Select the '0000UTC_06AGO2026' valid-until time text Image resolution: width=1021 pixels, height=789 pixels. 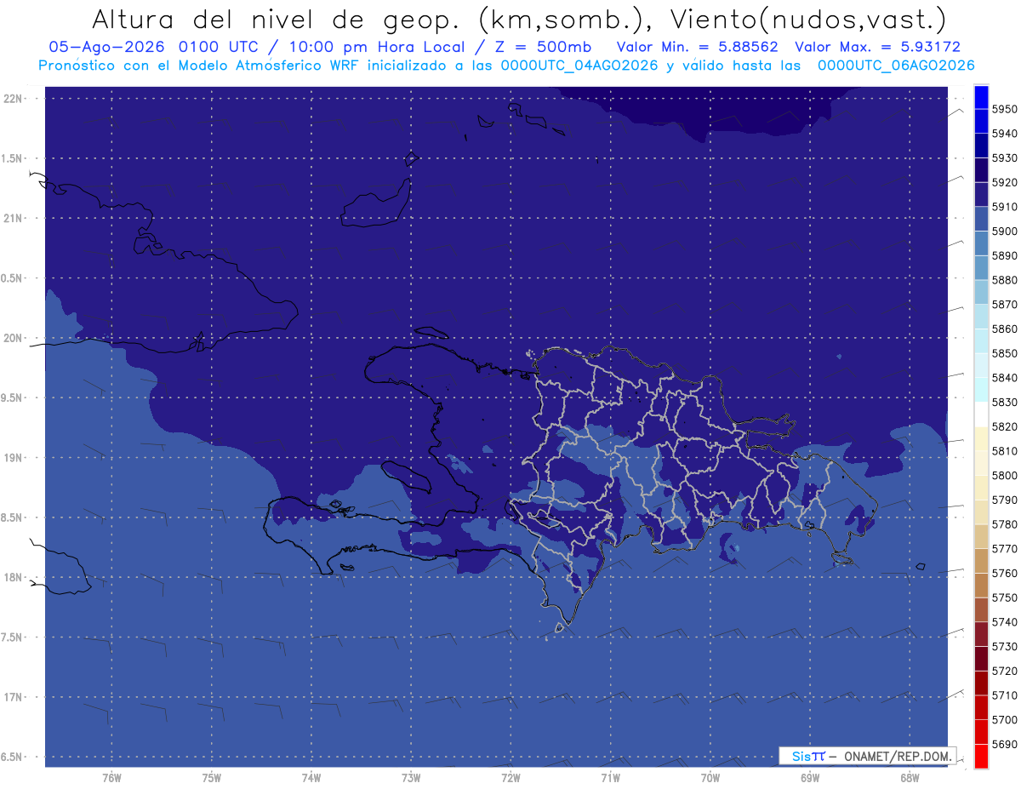point(896,65)
